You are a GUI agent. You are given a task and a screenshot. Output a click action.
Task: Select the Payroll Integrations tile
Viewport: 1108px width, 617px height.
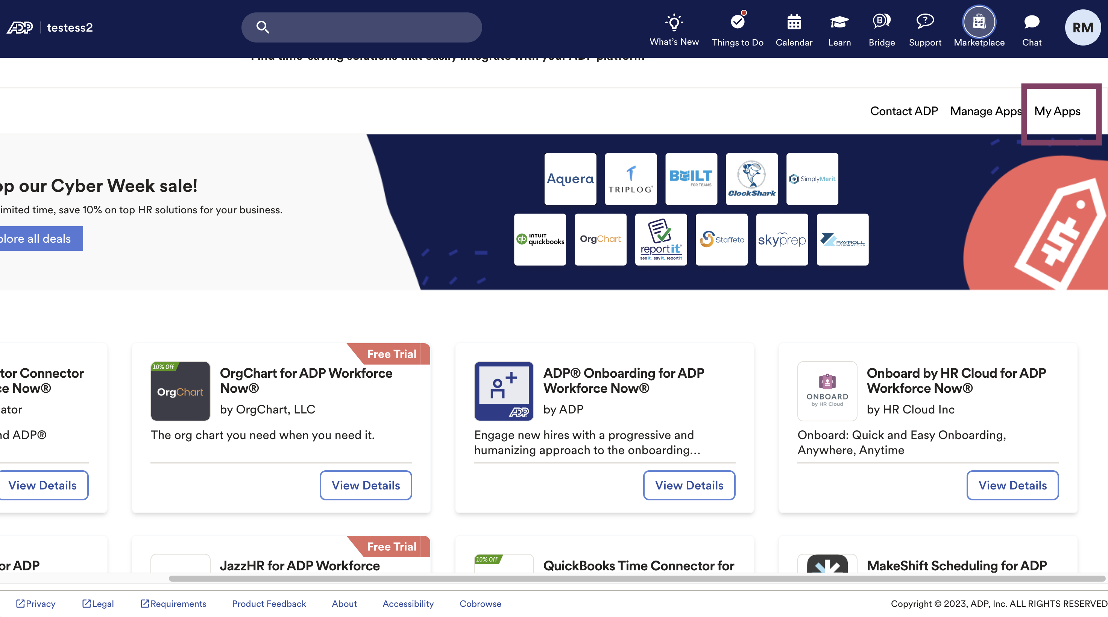(x=842, y=240)
